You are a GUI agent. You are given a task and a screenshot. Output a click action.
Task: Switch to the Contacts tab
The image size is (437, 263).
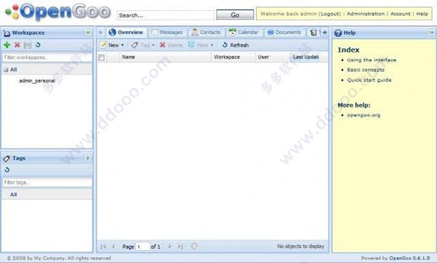click(x=206, y=32)
